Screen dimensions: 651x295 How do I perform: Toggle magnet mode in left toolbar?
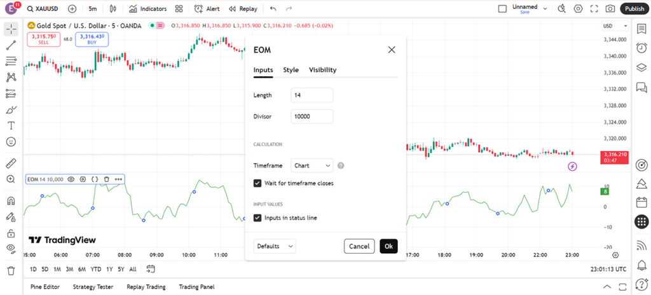tap(11, 201)
